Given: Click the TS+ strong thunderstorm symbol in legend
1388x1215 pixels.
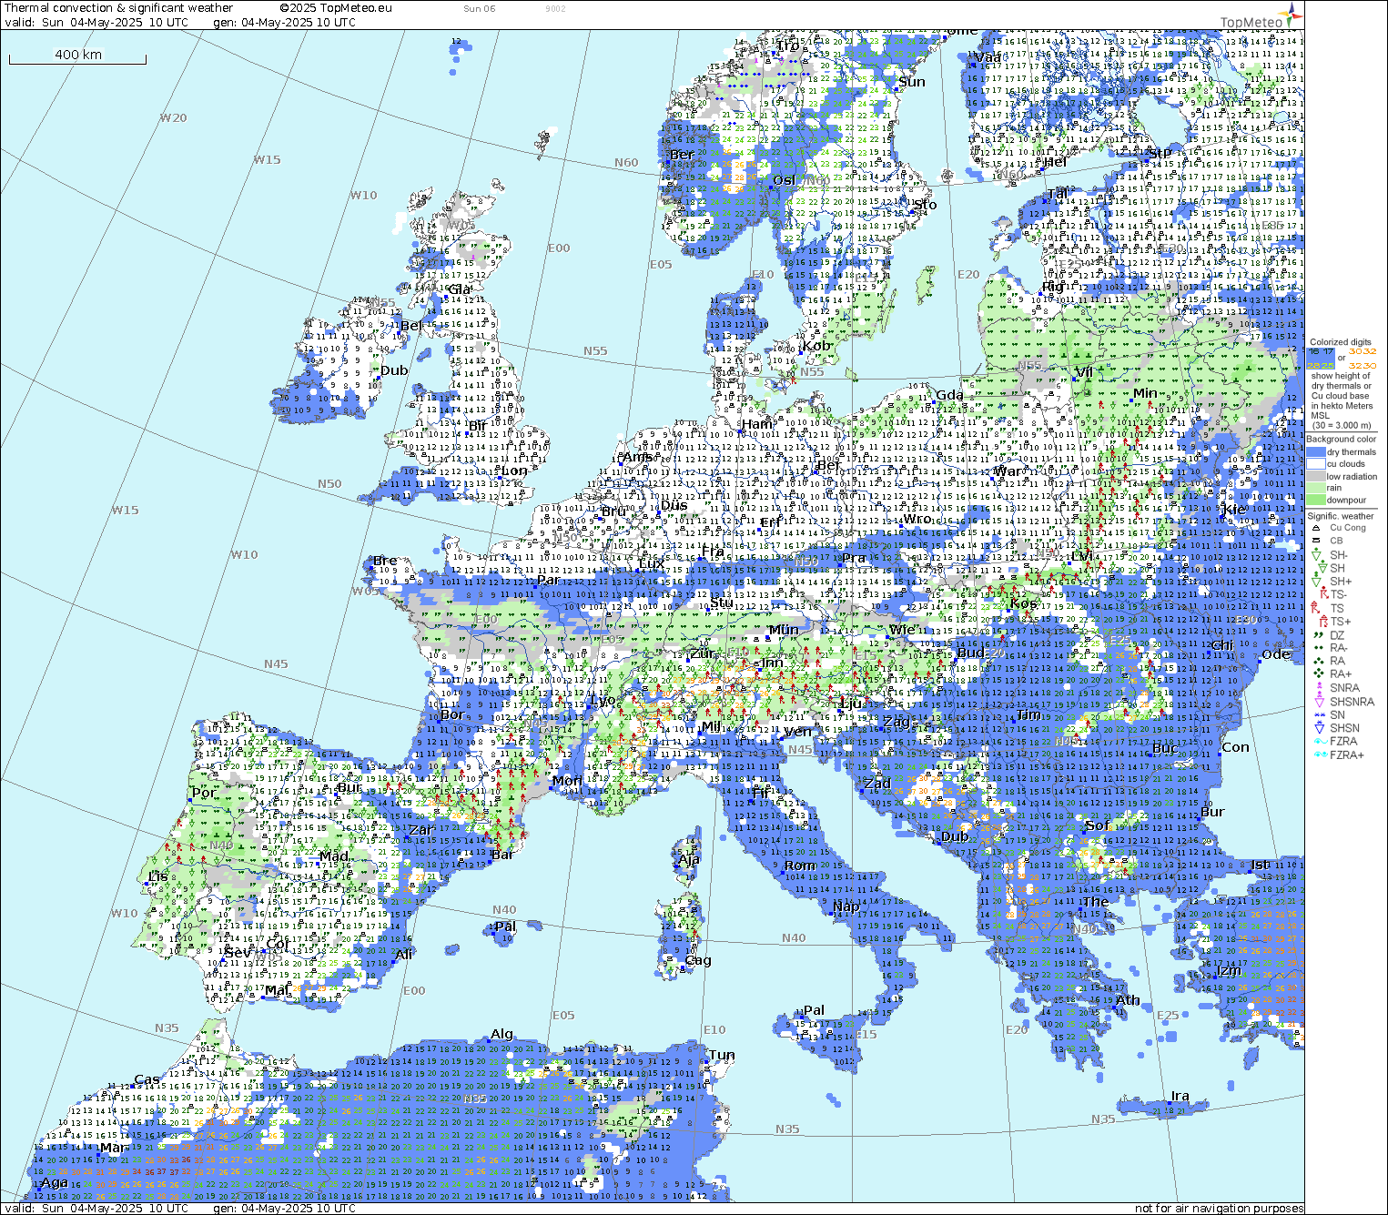Looking at the screenshot, I should [x=1323, y=622].
